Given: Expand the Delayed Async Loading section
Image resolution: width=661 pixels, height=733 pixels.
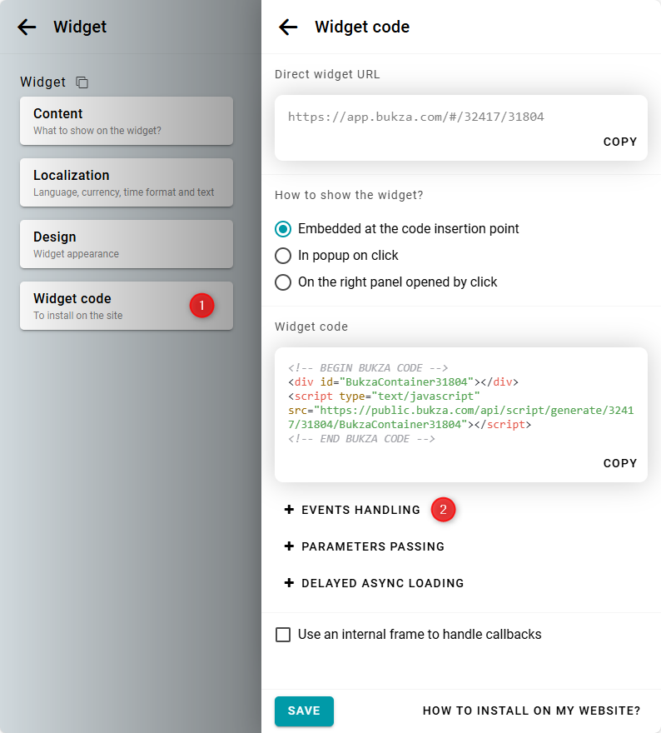Looking at the screenshot, I should pyautogui.click(x=382, y=583).
